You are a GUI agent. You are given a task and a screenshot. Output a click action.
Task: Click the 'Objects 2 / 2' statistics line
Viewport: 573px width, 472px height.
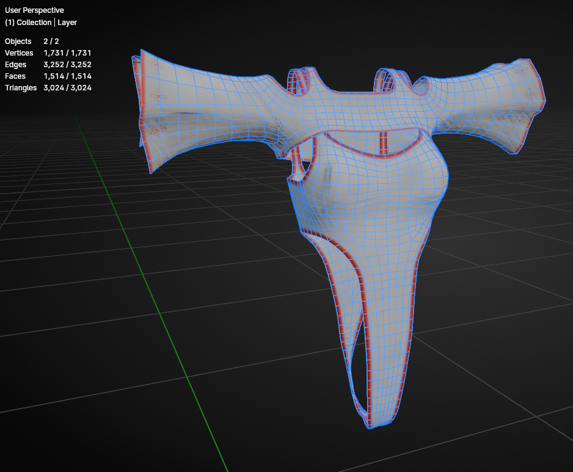click(x=32, y=42)
